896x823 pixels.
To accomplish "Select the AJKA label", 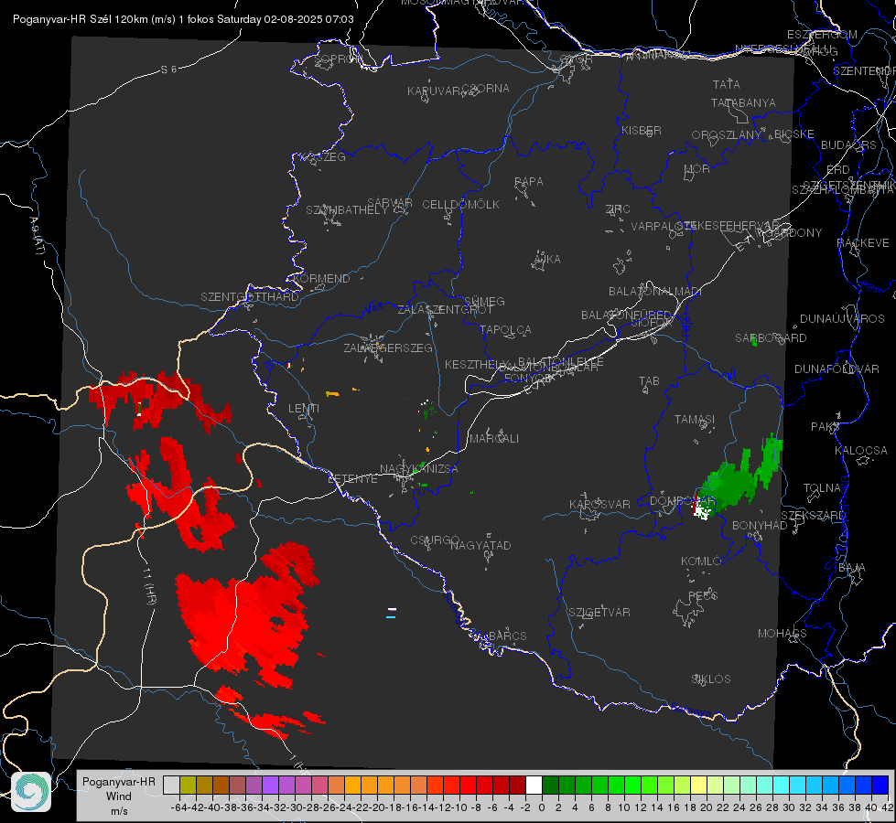I will tap(547, 259).
